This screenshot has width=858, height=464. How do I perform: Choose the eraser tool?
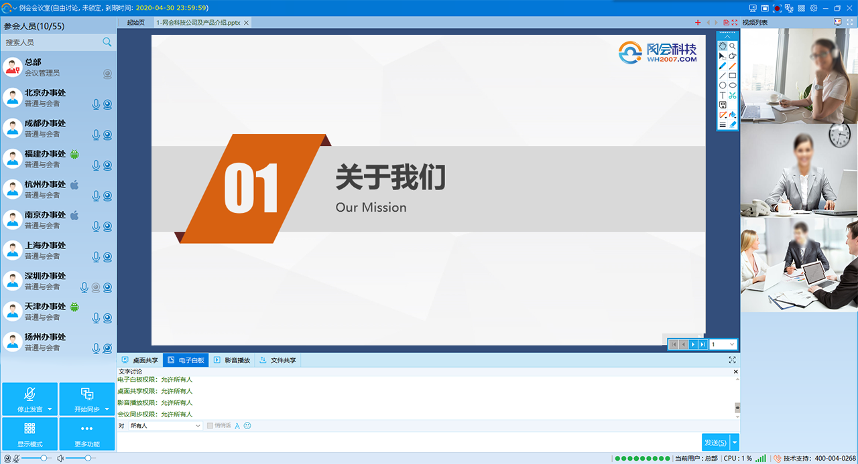[733, 125]
